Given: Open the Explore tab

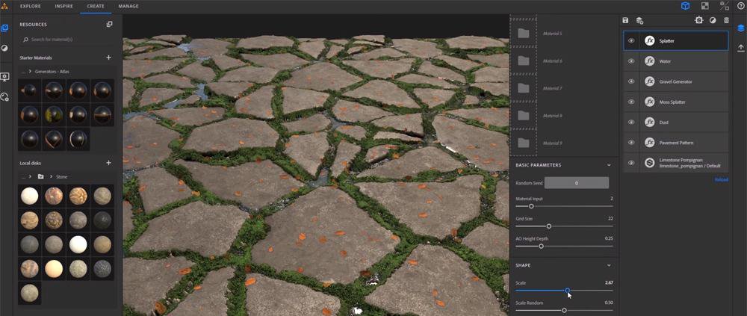Looking at the screenshot, I should click(31, 6).
